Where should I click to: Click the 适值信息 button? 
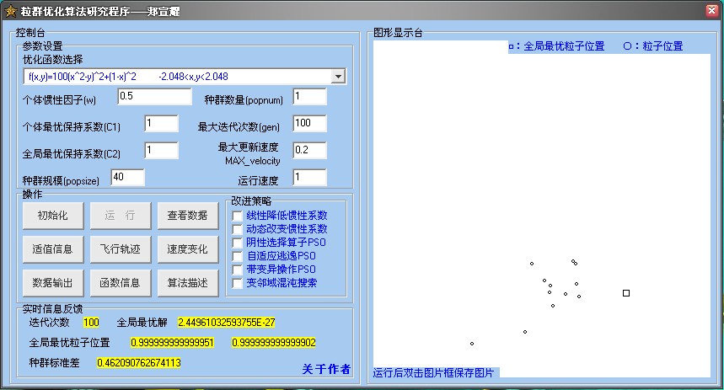coord(52,249)
